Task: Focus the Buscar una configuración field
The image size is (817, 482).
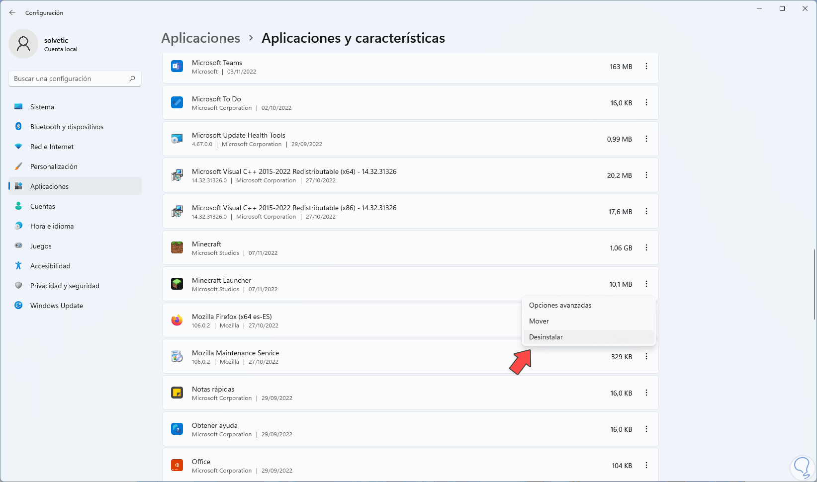Action: coord(70,79)
